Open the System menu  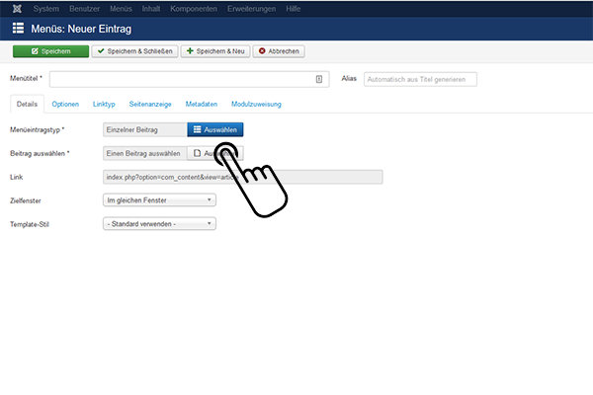click(46, 8)
